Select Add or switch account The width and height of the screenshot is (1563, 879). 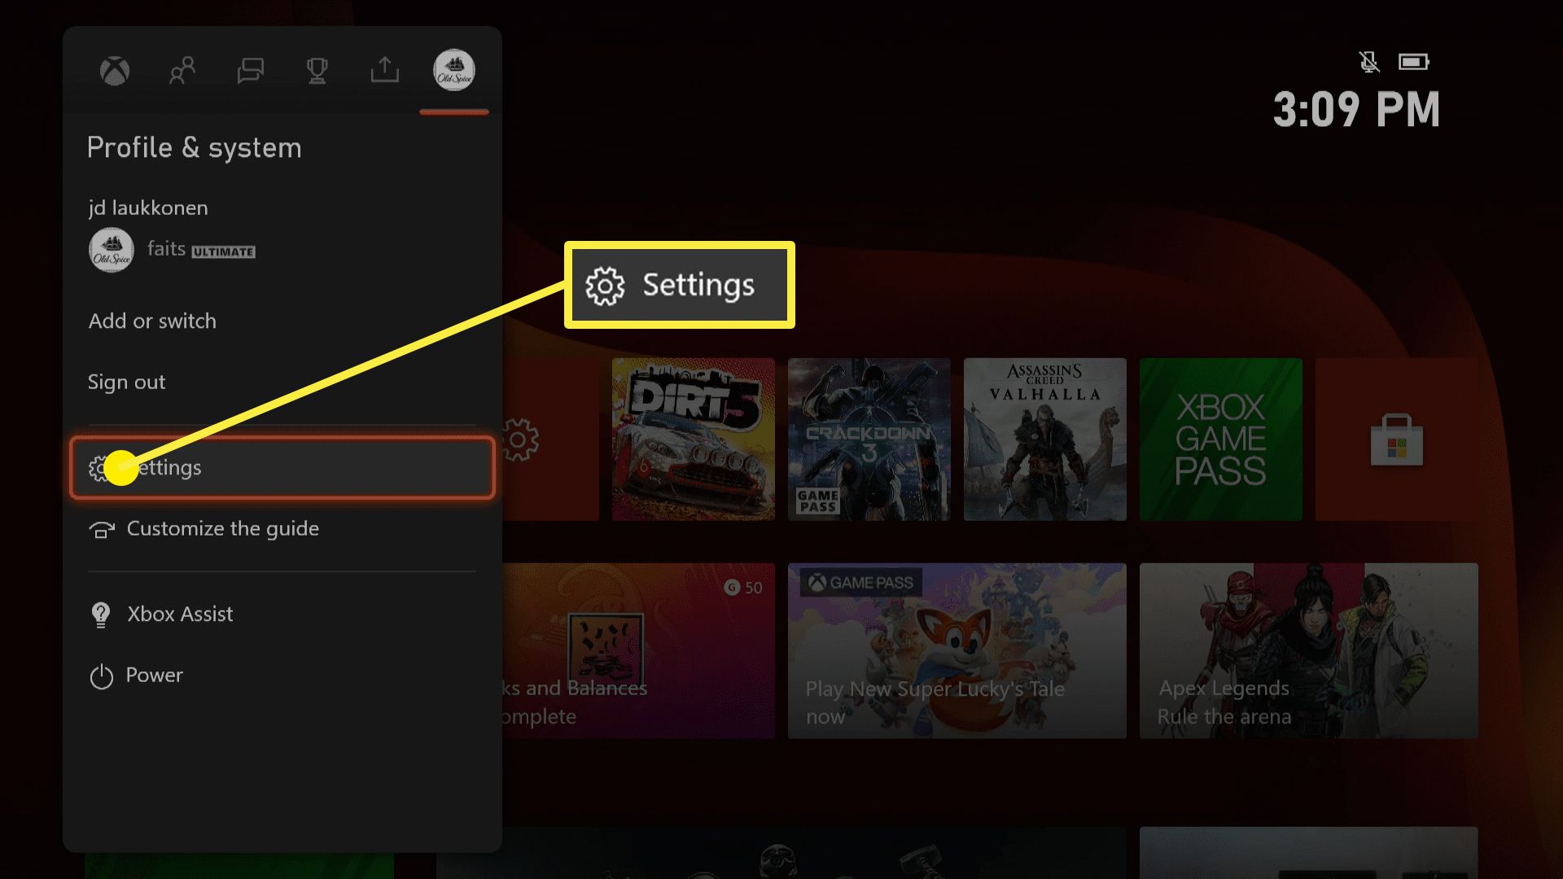click(x=152, y=320)
